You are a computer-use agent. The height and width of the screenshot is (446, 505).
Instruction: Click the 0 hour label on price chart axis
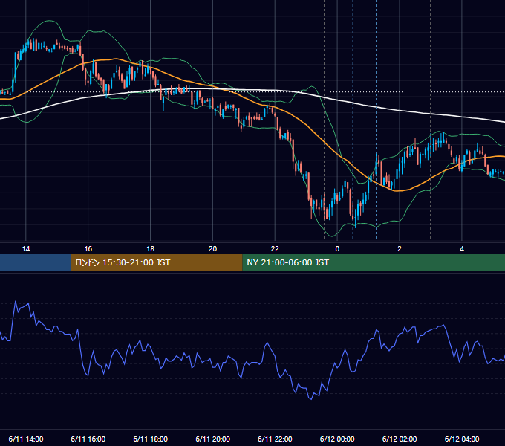pyautogui.click(x=337, y=249)
